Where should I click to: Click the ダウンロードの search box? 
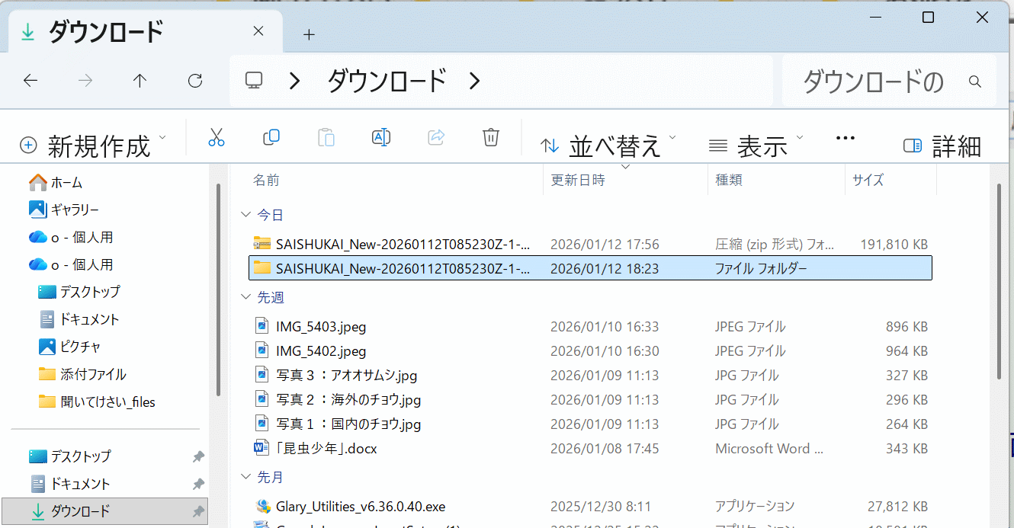pos(877,81)
